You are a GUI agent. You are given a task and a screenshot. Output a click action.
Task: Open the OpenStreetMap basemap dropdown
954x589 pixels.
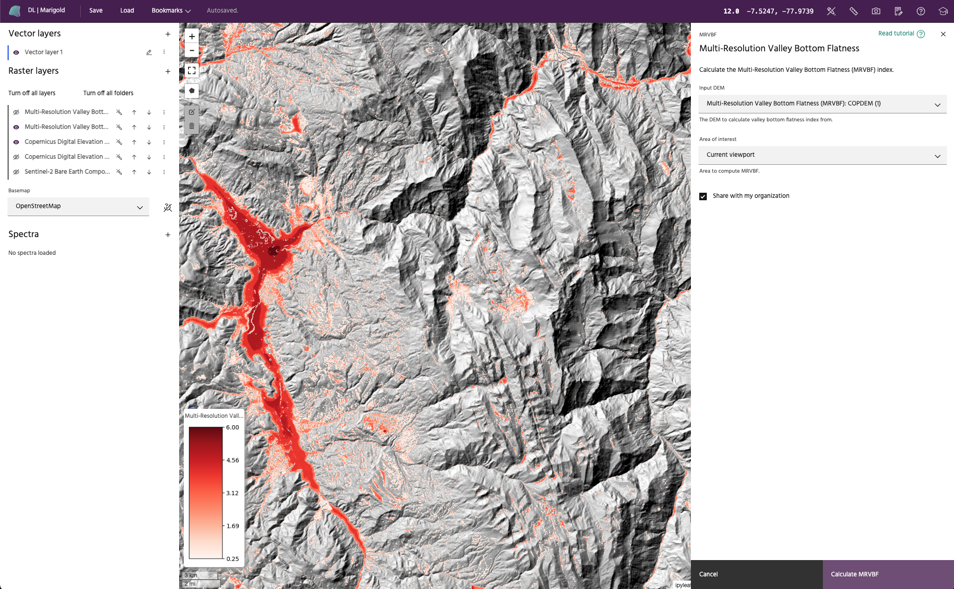pyautogui.click(x=78, y=206)
